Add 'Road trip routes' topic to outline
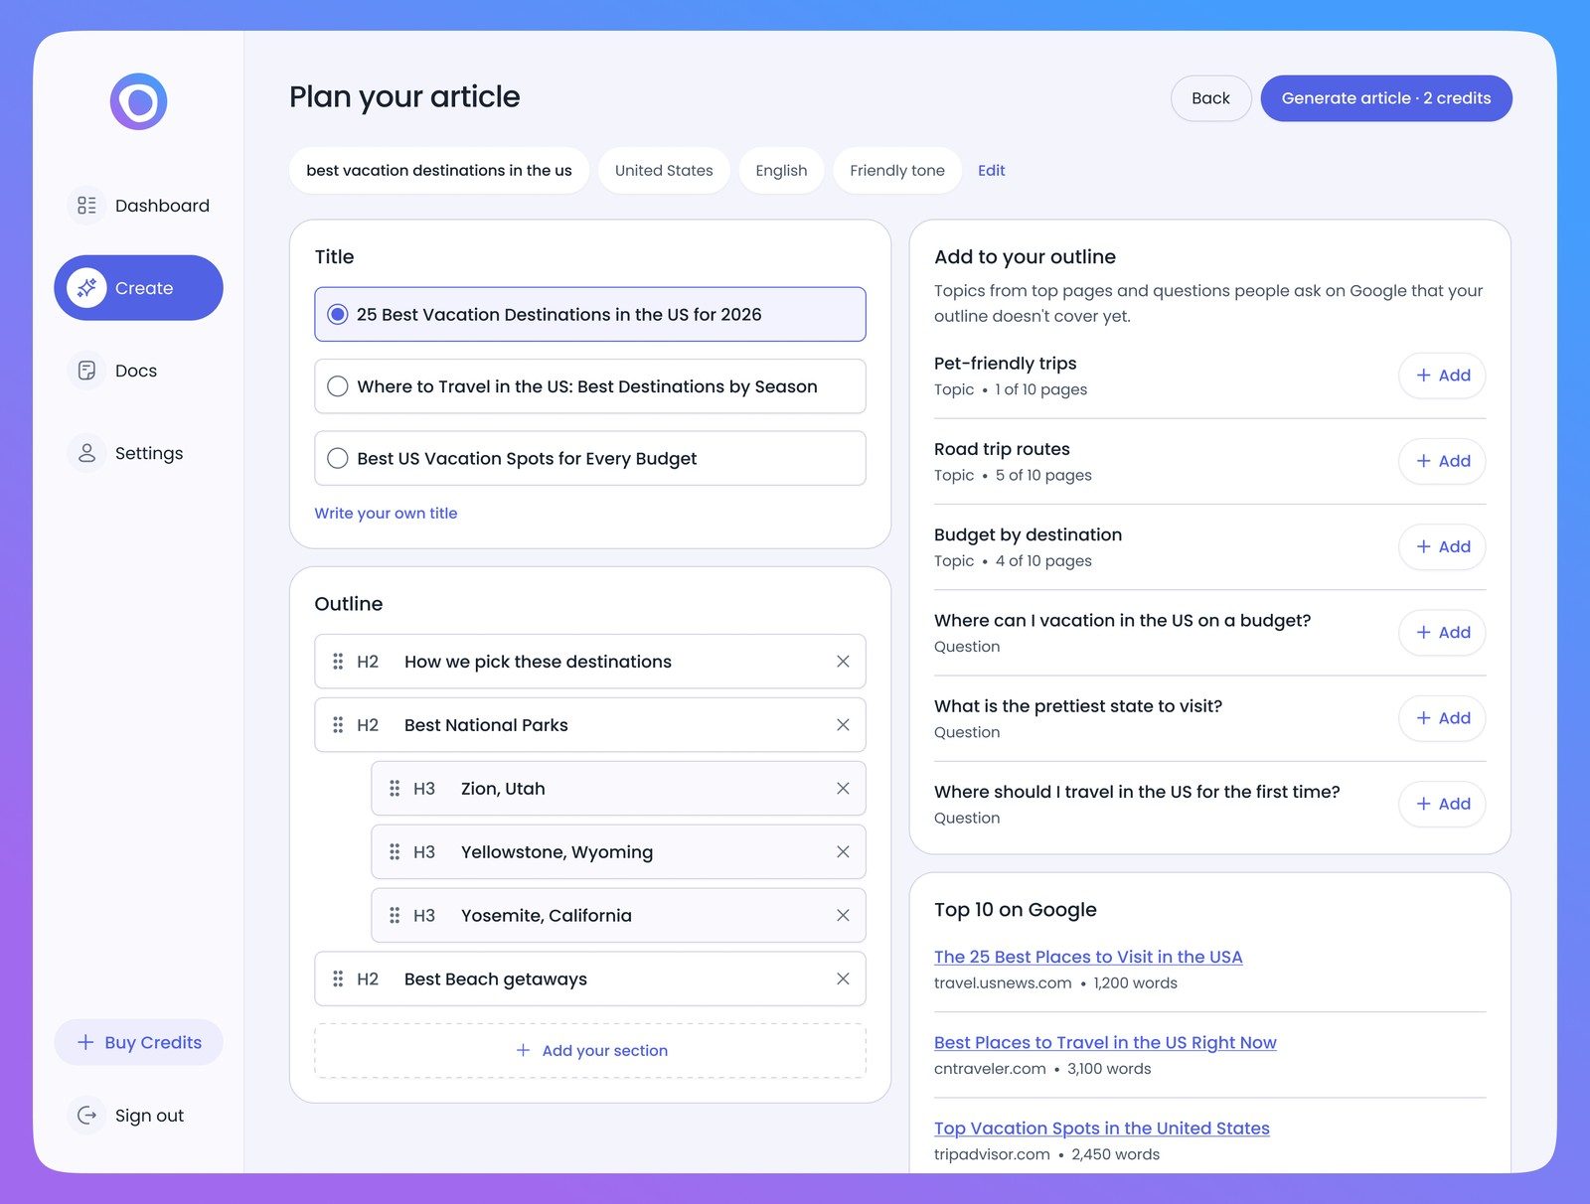The image size is (1590, 1204). point(1442,461)
